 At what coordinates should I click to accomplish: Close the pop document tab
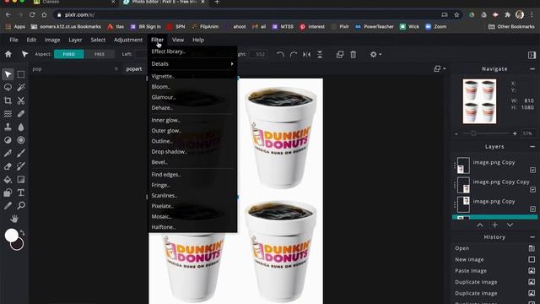pos(116,69)
